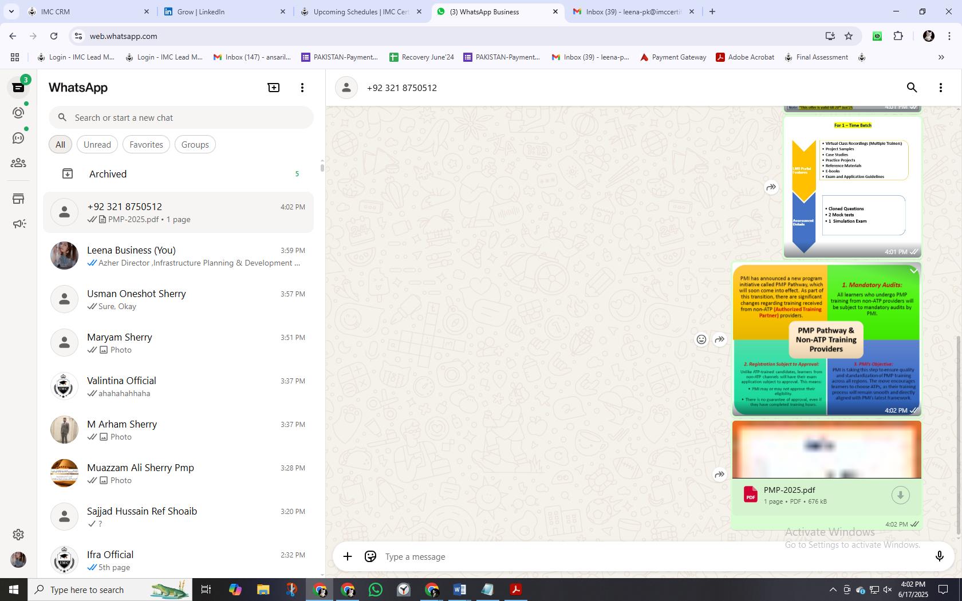Viewport: 962px width, 601px height.
Task: Forward the PMP-2025.pdf message
Action: click(x=720, y=475)
